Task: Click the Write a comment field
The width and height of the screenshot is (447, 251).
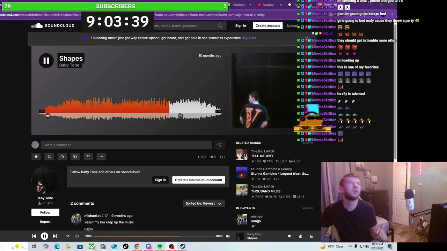Action: [x=126, y=145]
